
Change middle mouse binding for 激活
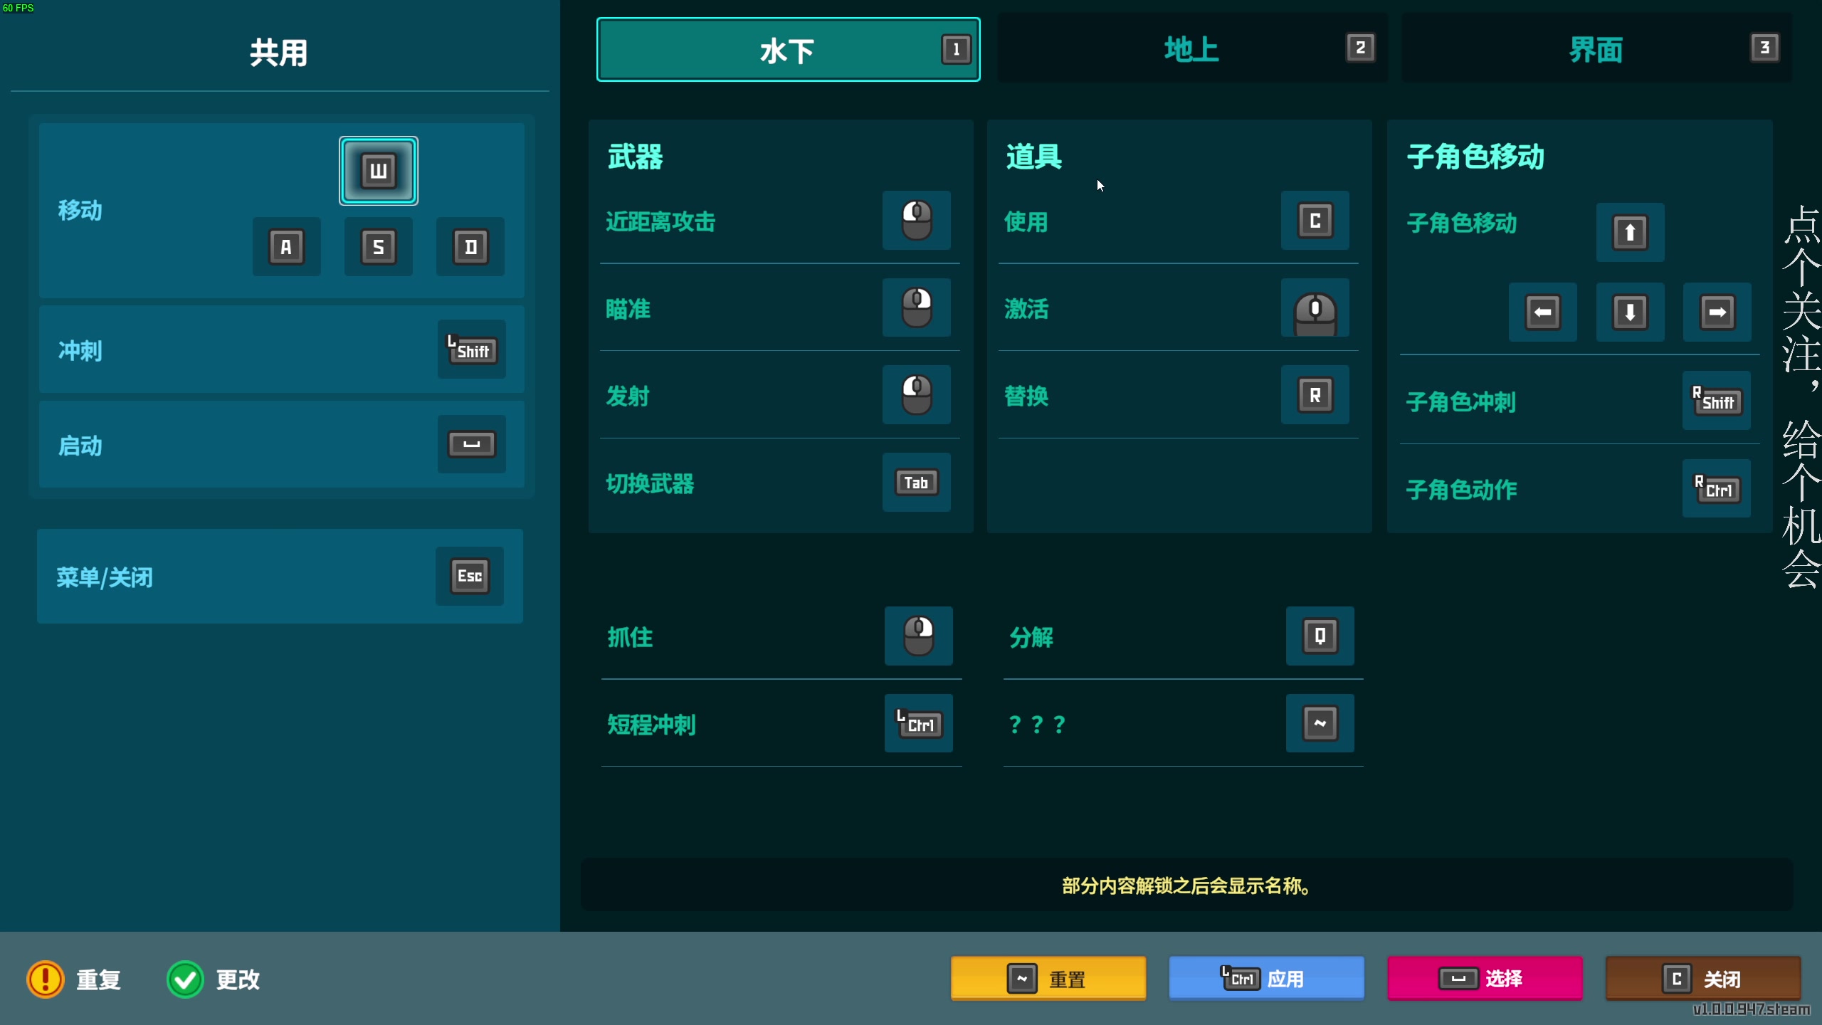pyautogui.click(x=1315, y=307)
